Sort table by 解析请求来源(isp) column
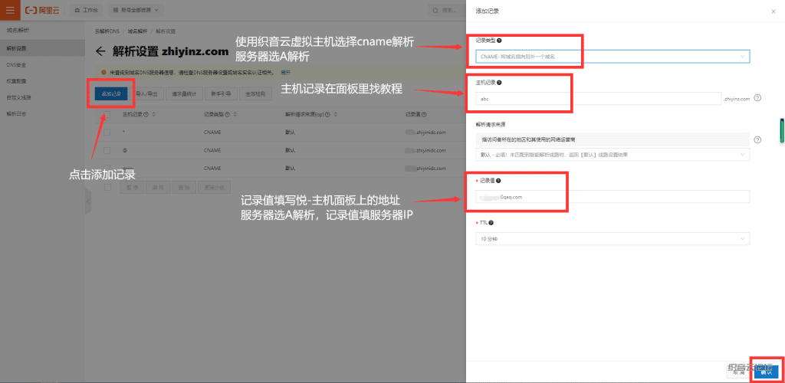The height and width of the screenshot is (383, 785). pyautogui.click(x=334, y=114)
